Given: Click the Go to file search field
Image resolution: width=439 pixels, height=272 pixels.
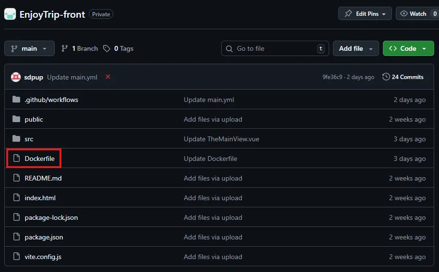Looking at the screenshot, I should coord(274,48).
